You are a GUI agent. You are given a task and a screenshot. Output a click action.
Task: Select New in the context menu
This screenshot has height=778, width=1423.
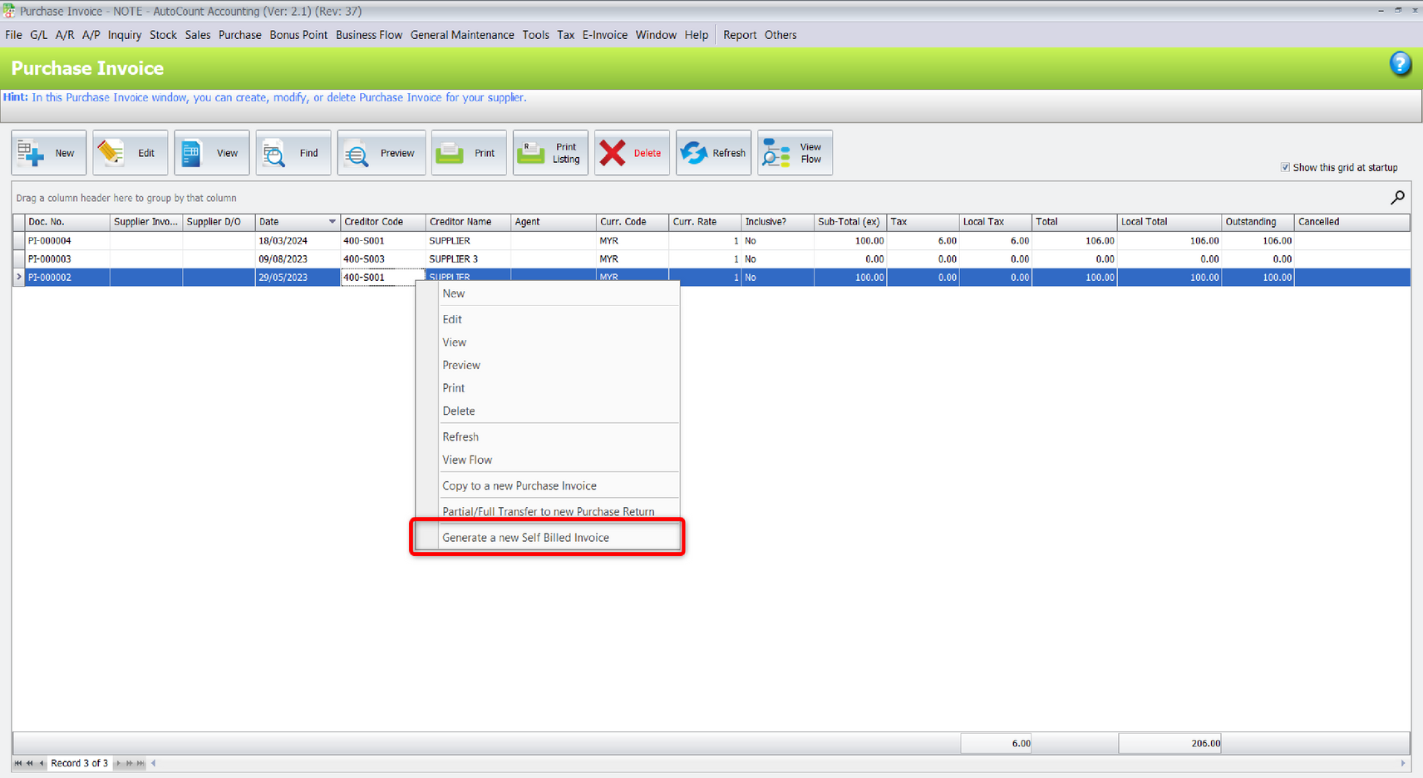coord(547,293)
